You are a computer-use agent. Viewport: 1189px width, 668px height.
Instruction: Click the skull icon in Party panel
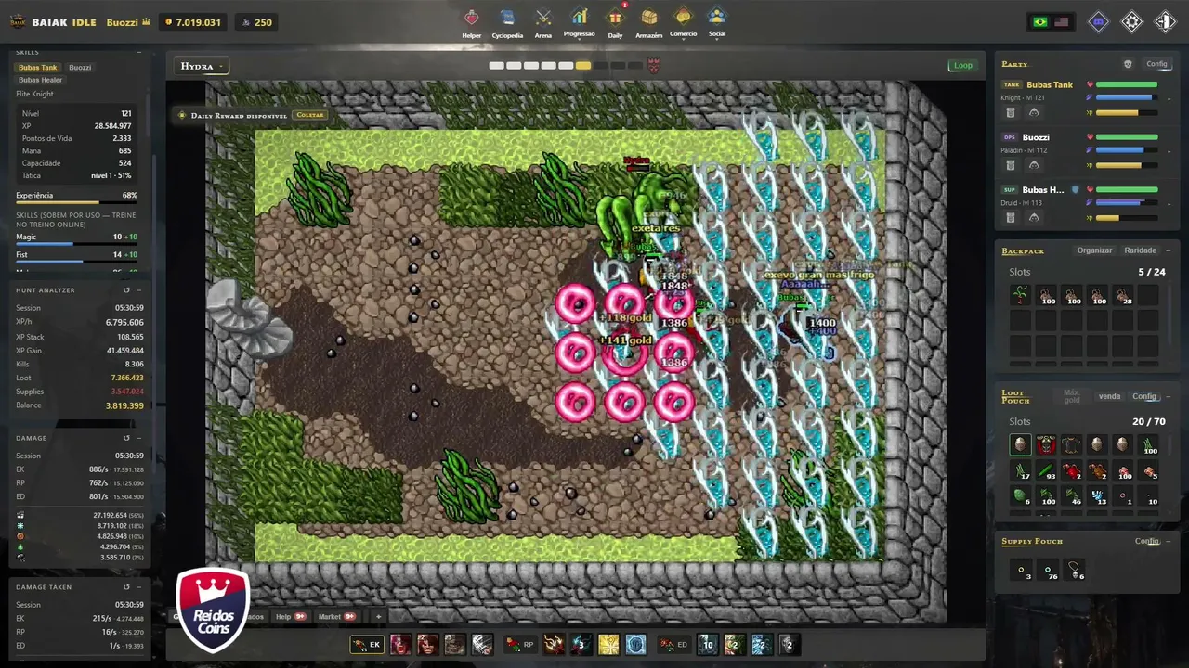tap(1128, 64)
